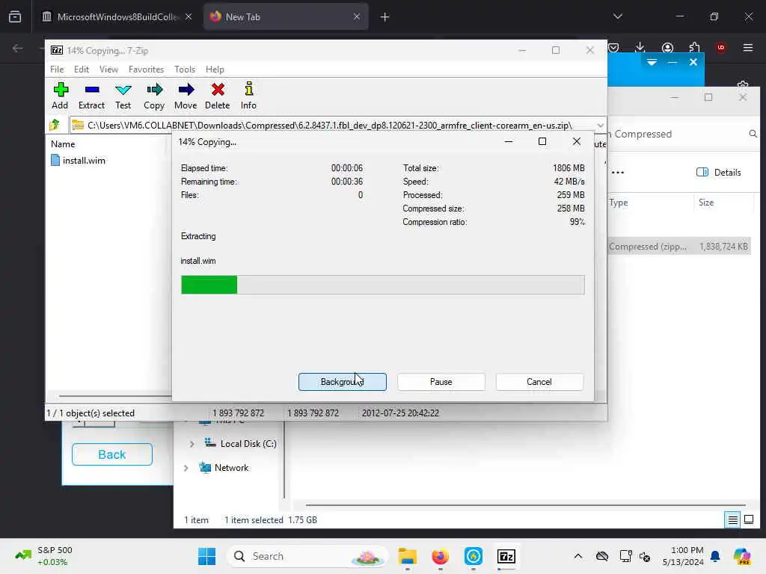Switch Explorer to large thumbnails view
766x574 pixels.
[x=749, y=520]
